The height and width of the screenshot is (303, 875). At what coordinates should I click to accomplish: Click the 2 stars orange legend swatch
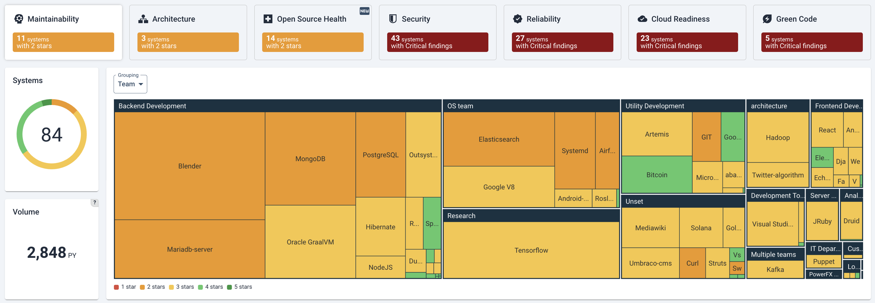tap(142, 287)
